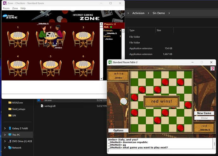Click the veritegl.dll file icon
This screenshot has width=218, height=156.
pyautogui.click(x=42, y=106)
